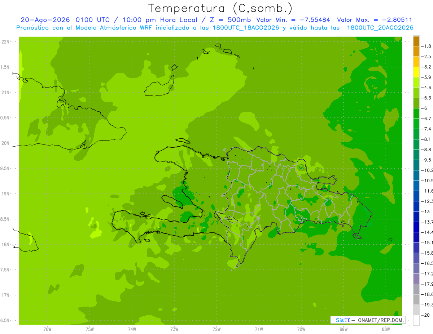Screen dimensions: 433x334
Task: Click the "-3.2" colorbar value
Action: [x=426, y=67]
